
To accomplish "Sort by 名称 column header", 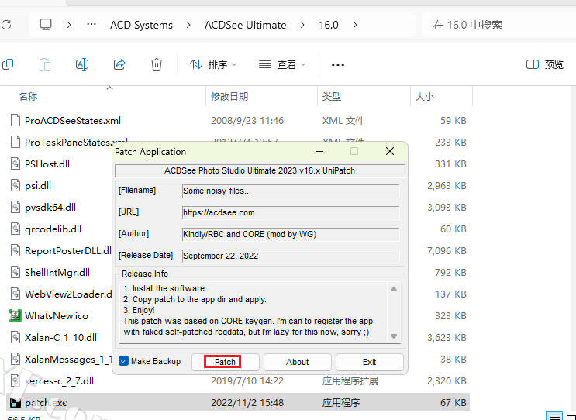I will click(28, 97).
